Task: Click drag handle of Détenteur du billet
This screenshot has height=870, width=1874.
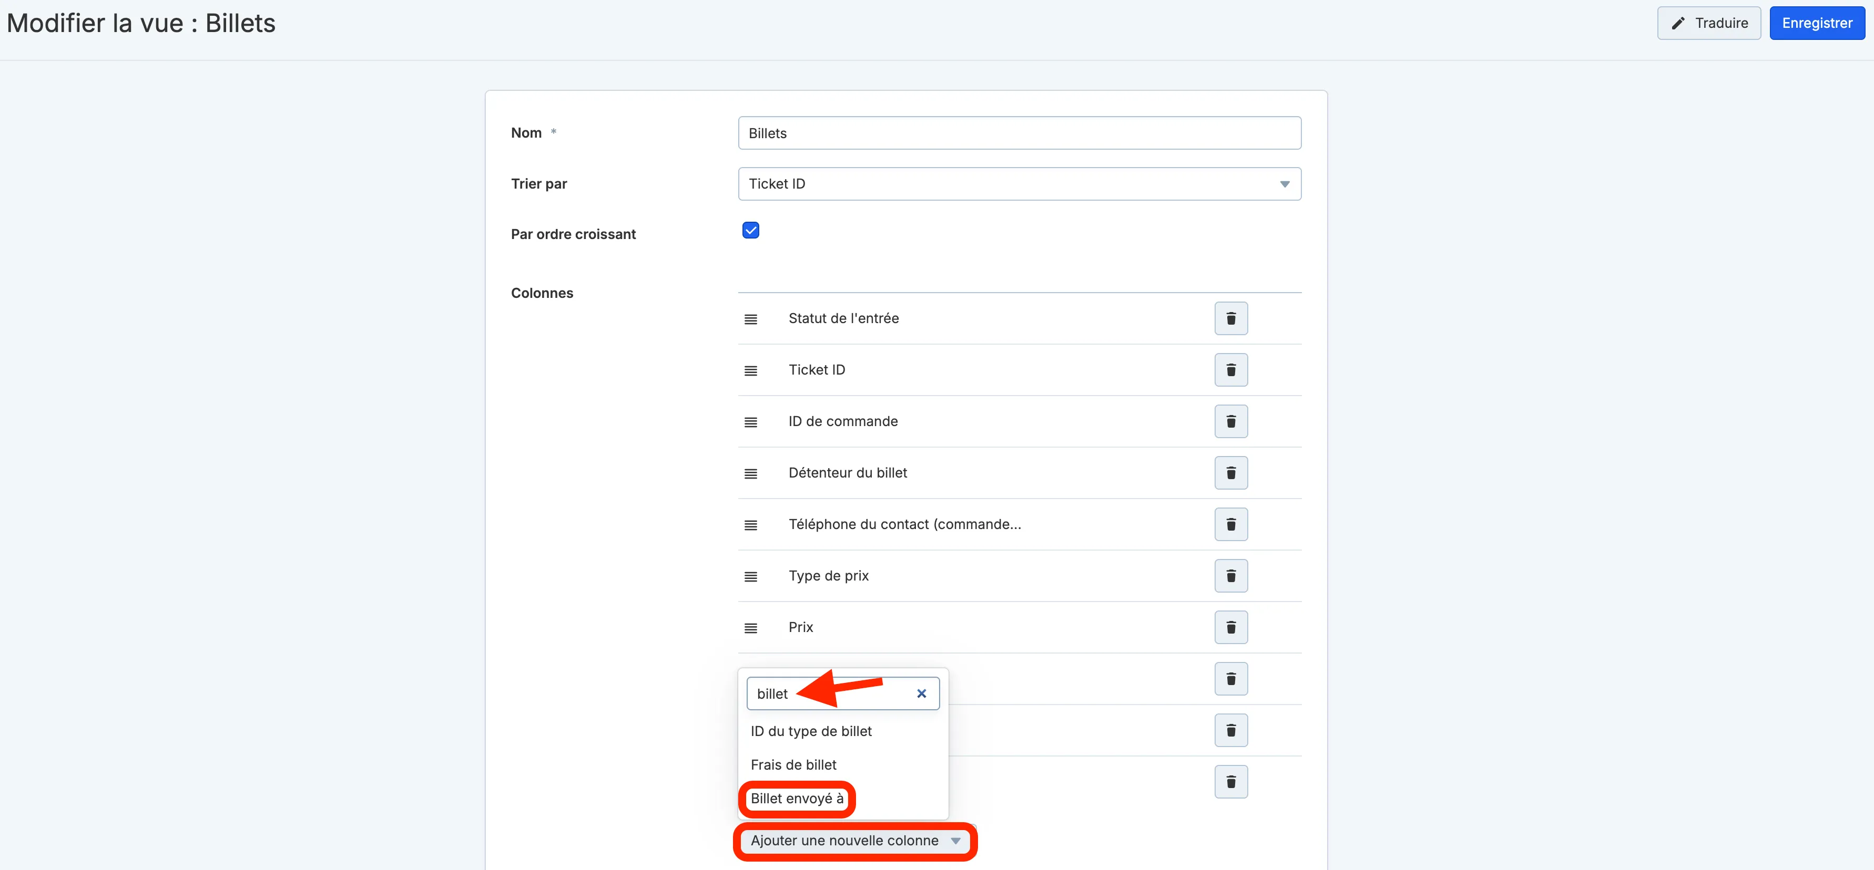Action: (751, 474)
